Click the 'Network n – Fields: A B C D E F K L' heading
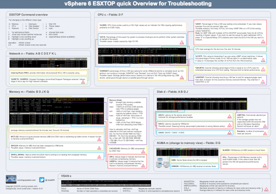 33,54
